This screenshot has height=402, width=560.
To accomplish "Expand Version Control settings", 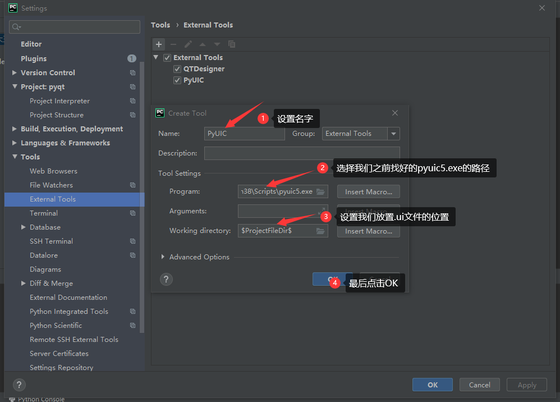I will 14,72.
